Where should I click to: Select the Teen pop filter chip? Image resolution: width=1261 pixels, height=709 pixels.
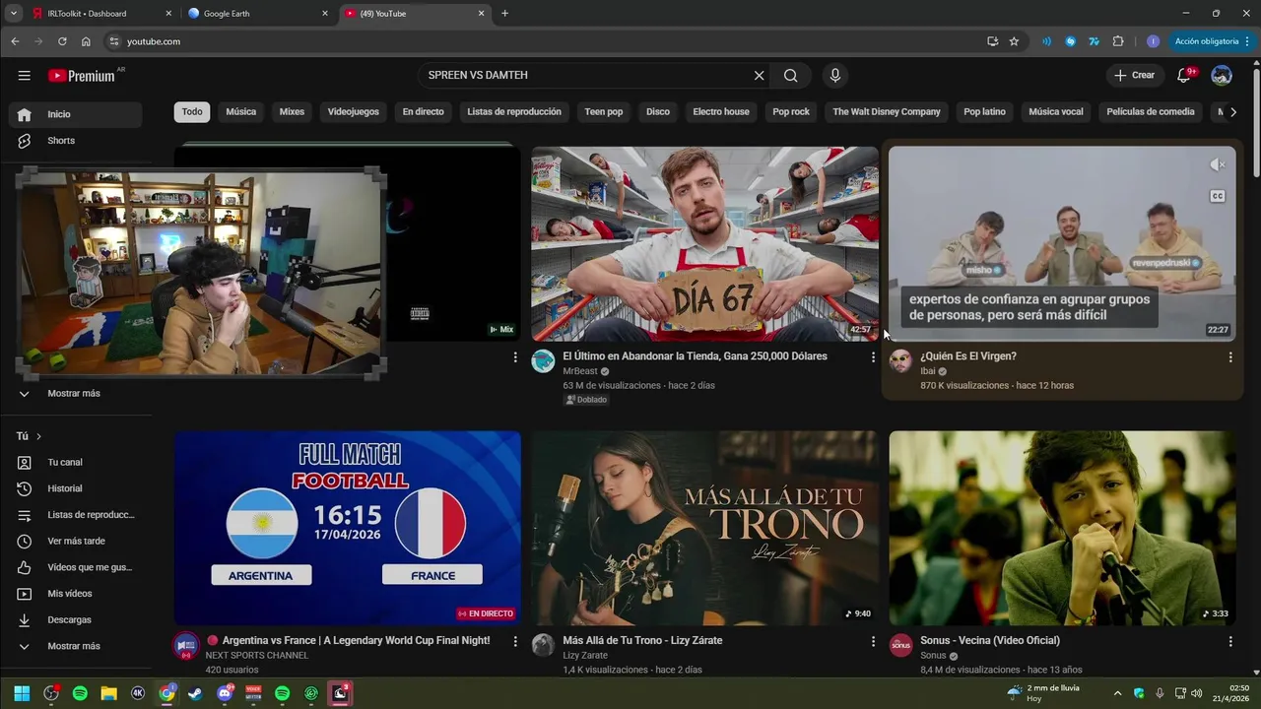[604, 112]
